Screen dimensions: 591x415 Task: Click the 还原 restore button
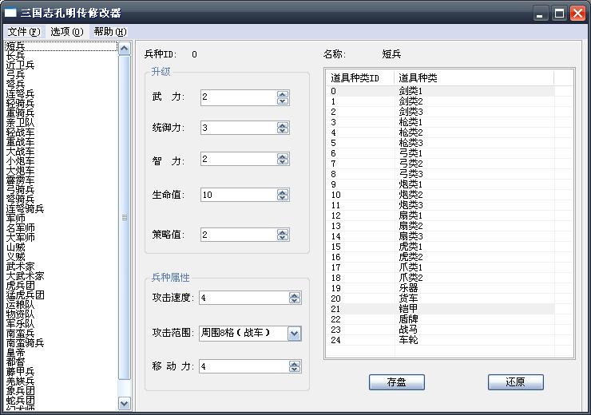(515, 382)
